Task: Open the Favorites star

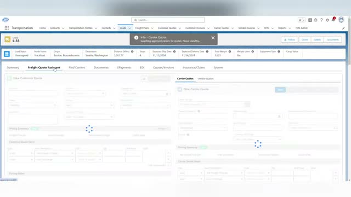Action: pos(300,20)
